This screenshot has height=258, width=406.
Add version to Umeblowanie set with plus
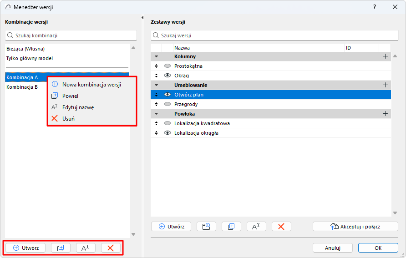coord(385,85)
